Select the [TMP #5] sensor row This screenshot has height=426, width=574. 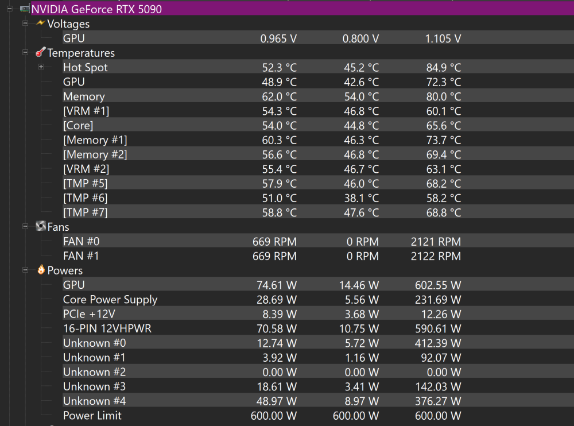pyautogui.click(x=318, y=183)
